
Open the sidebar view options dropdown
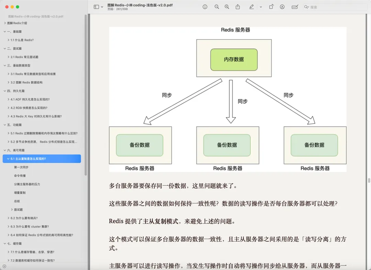(x=102, y=7)
